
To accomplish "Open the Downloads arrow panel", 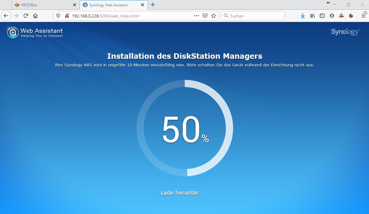I will [303, 16].
